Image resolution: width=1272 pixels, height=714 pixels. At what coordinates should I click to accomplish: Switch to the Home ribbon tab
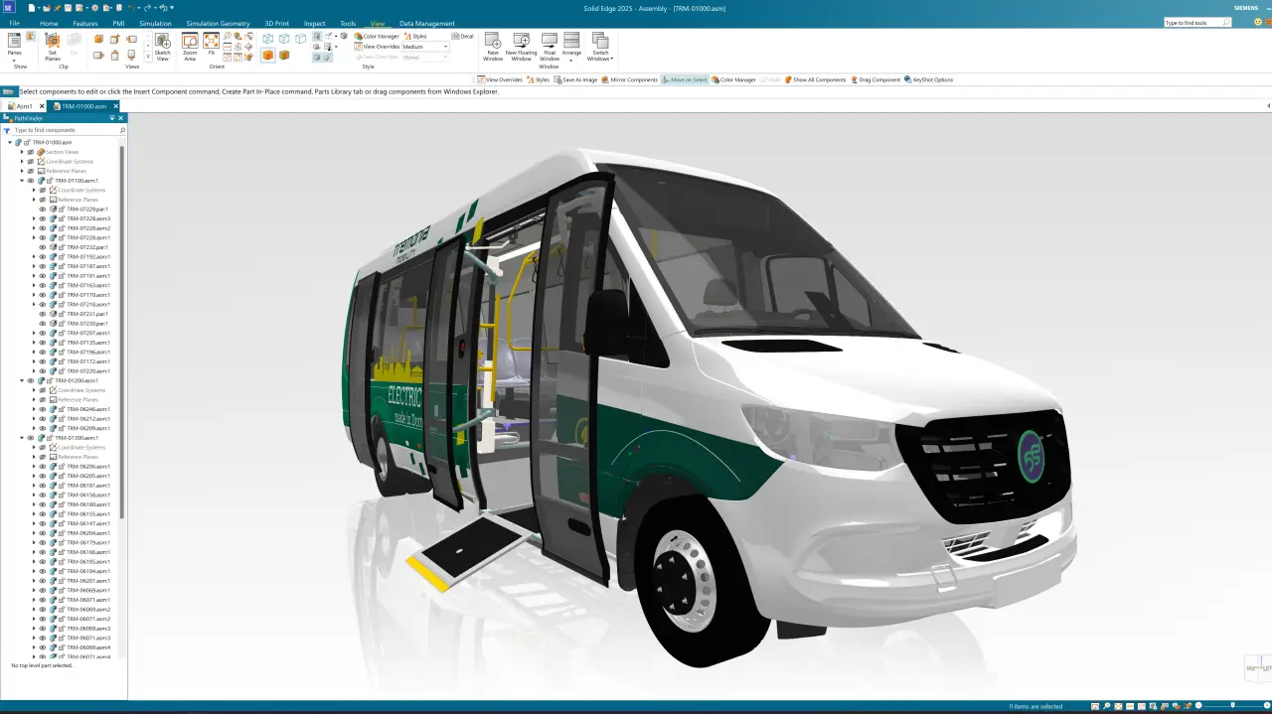point(48,23)
